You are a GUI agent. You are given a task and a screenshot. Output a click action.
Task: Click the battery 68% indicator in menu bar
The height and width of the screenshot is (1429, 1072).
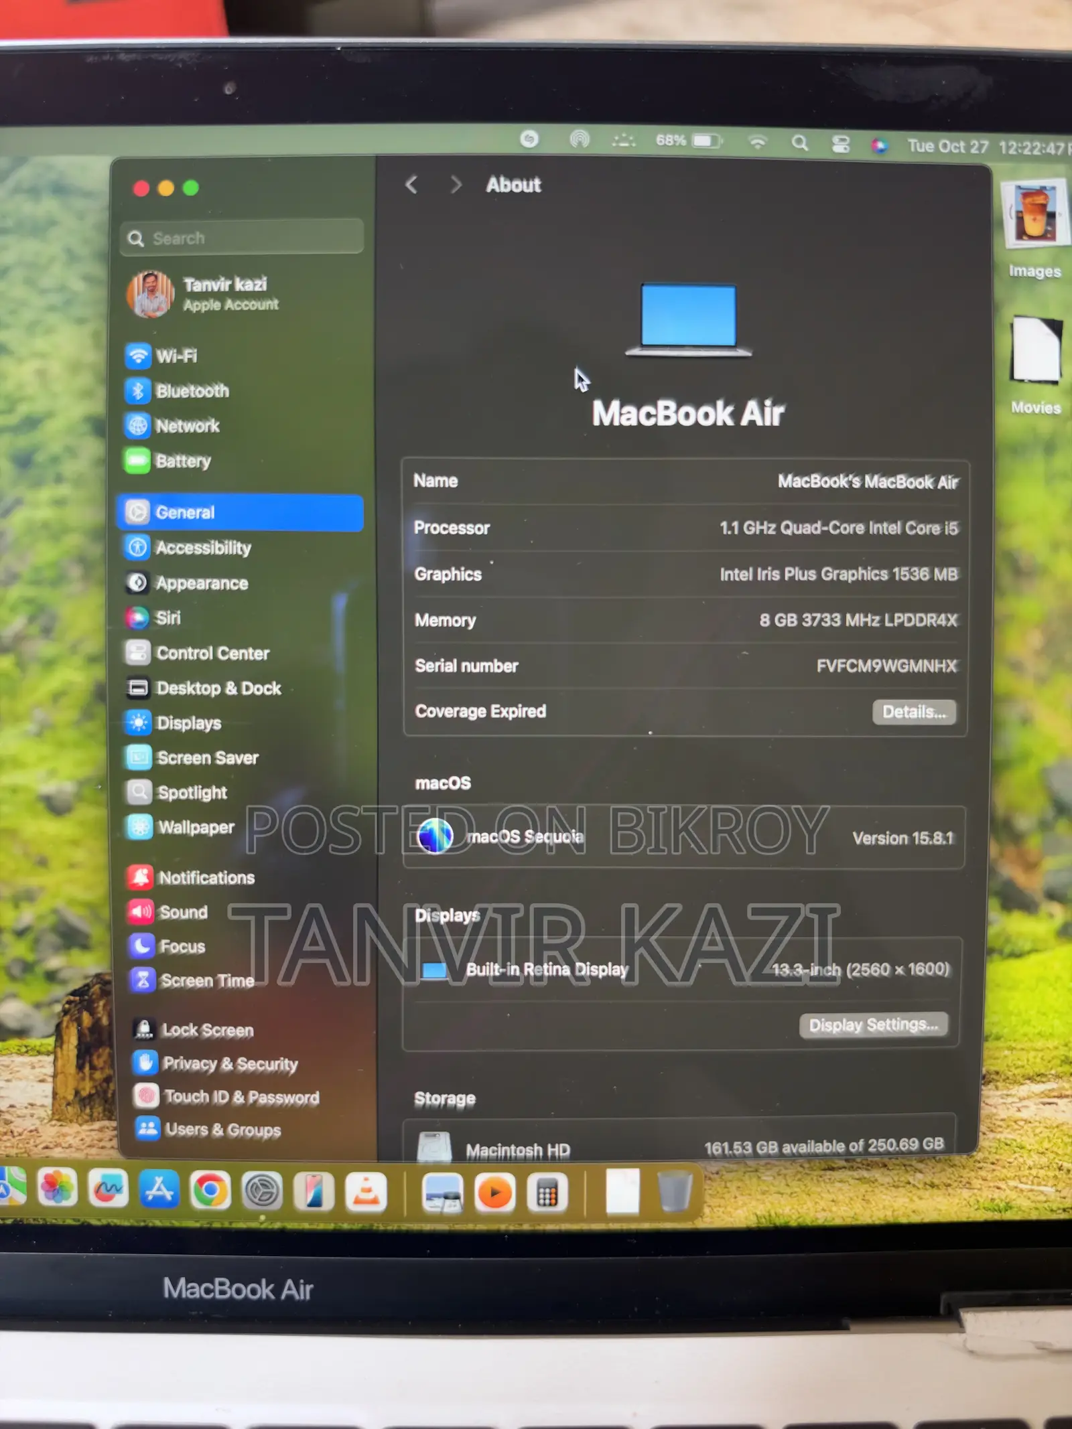click(x=689, y=141)
